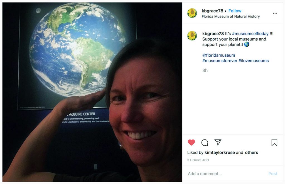Open kimtaylorkruse profile from likes

pyautogui.click(x=220, y=153)
